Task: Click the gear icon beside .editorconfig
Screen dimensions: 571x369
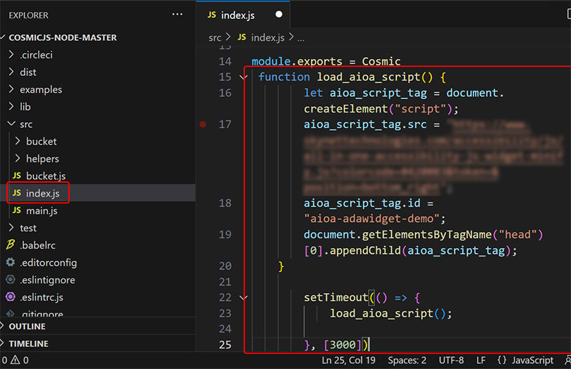Action: 11,262
